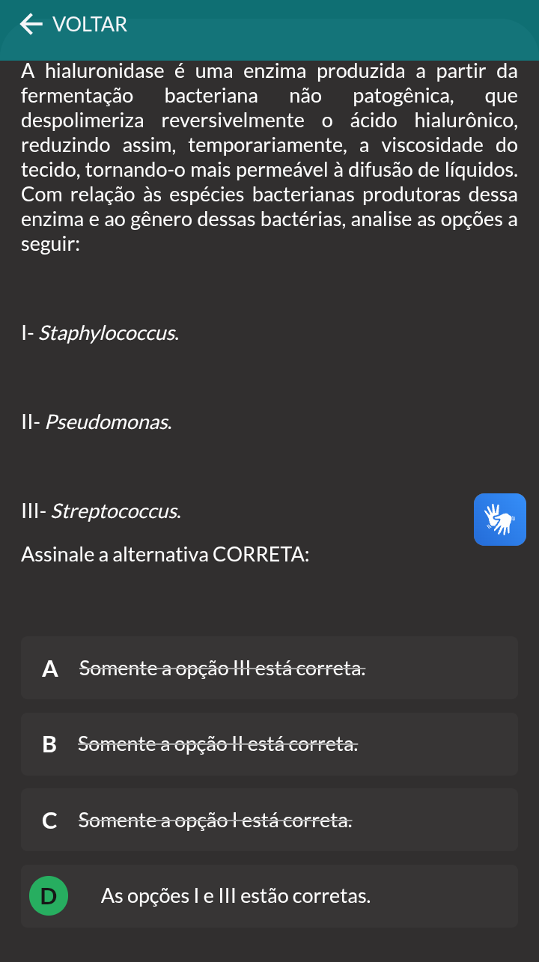Click the teal header bar

(x=269, y=30)
